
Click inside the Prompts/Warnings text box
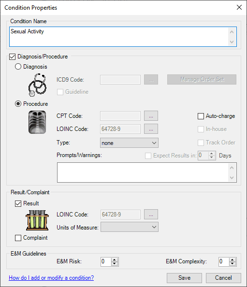click(146, 172)
